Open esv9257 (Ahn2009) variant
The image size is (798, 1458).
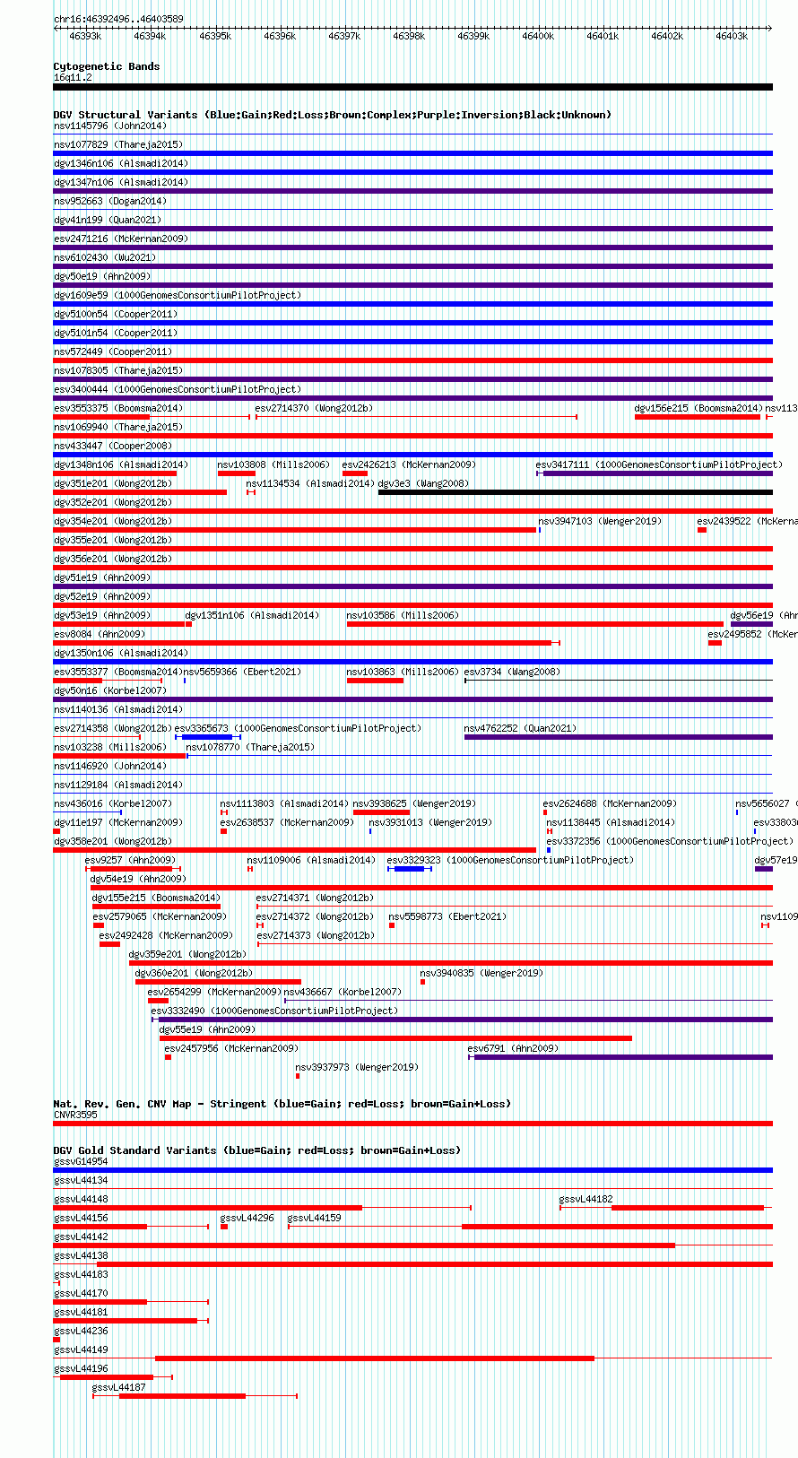point(130,860)
